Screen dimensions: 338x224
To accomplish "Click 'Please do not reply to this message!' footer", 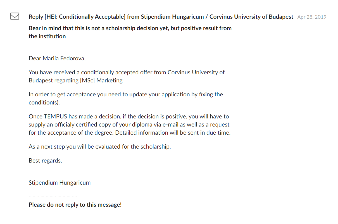I will (x=75, y=205).
